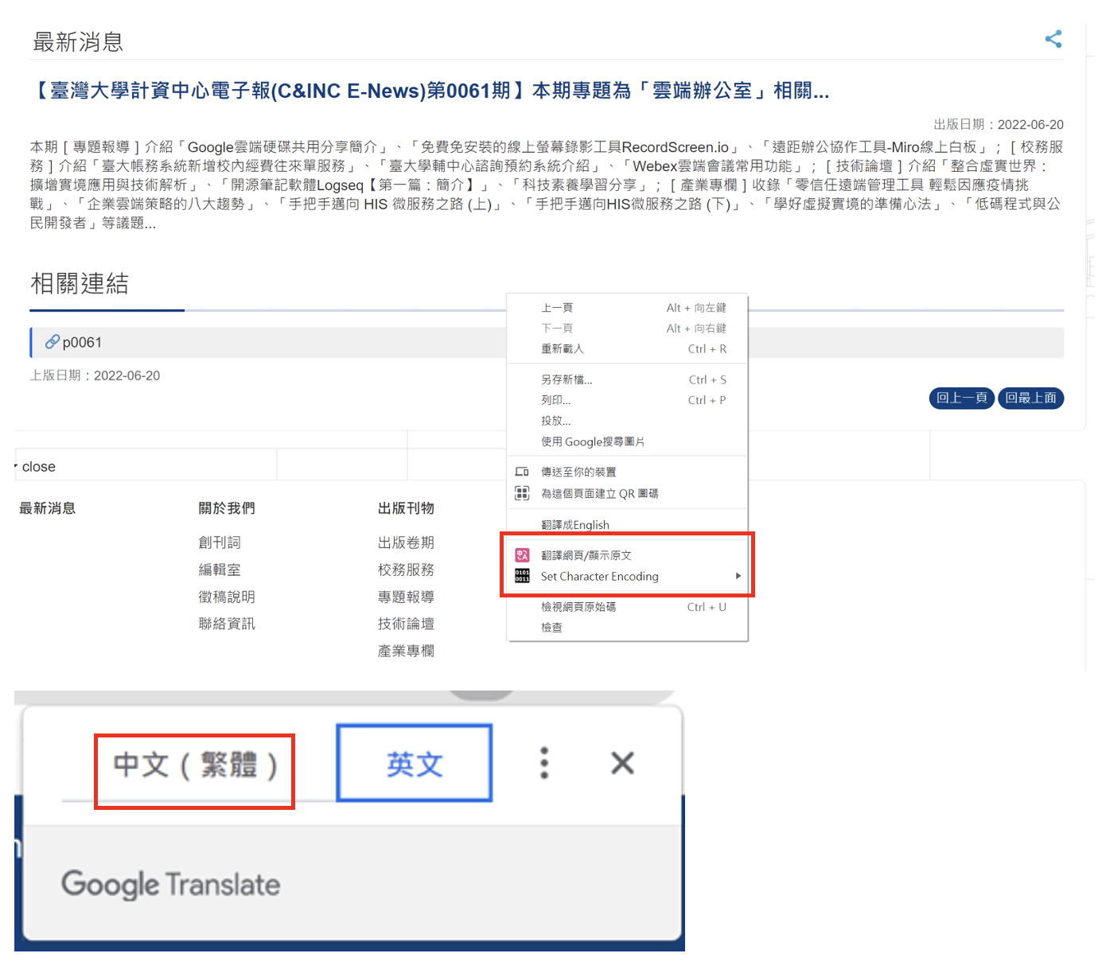
Task: Close the Google Translate popup
Action: tap(622, 763)
